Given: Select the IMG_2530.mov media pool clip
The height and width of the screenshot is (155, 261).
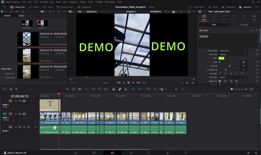Looking at the screenshot, I should (42, 55).
